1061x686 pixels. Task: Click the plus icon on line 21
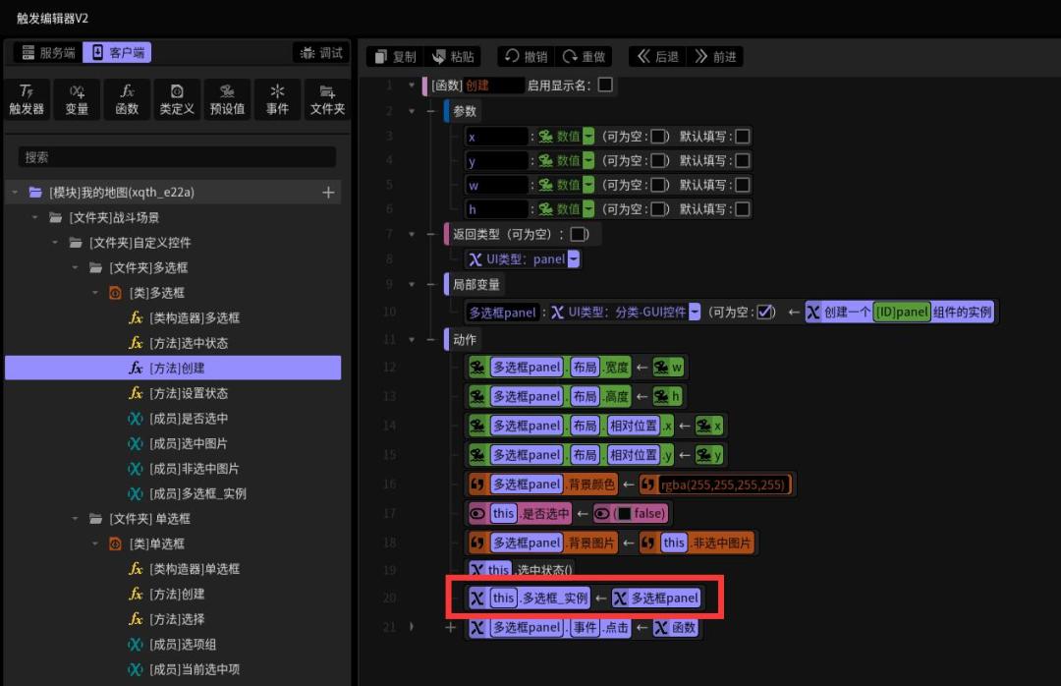click(x=451, y=628)
